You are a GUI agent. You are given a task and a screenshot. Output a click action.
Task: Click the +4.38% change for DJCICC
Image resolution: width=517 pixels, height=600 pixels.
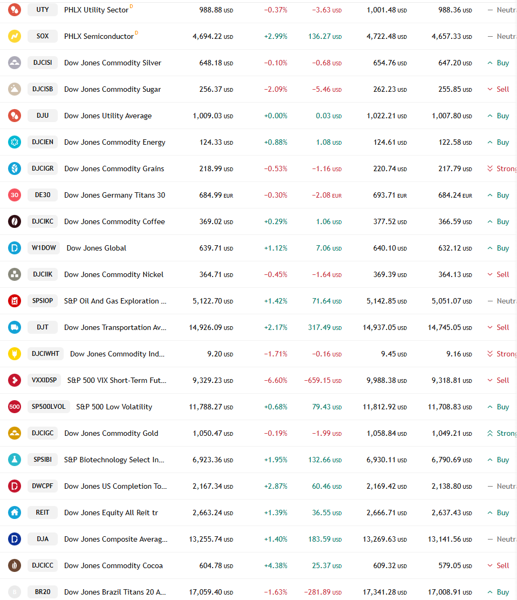tap(276, 565)
